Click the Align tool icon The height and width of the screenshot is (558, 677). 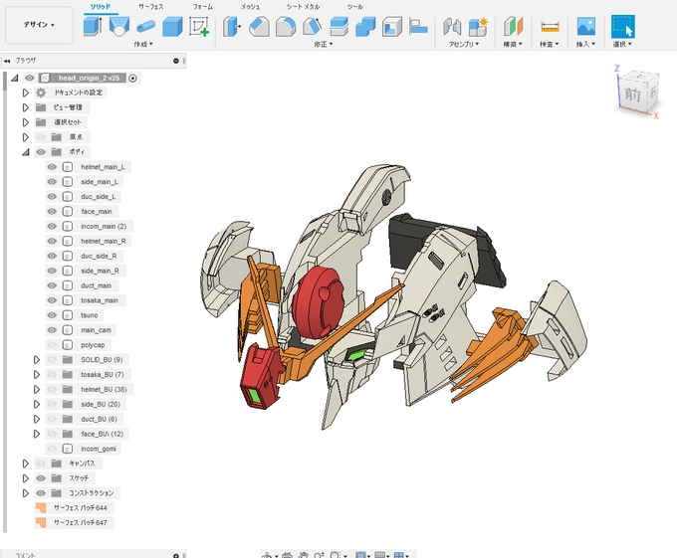tap(418, 26)
